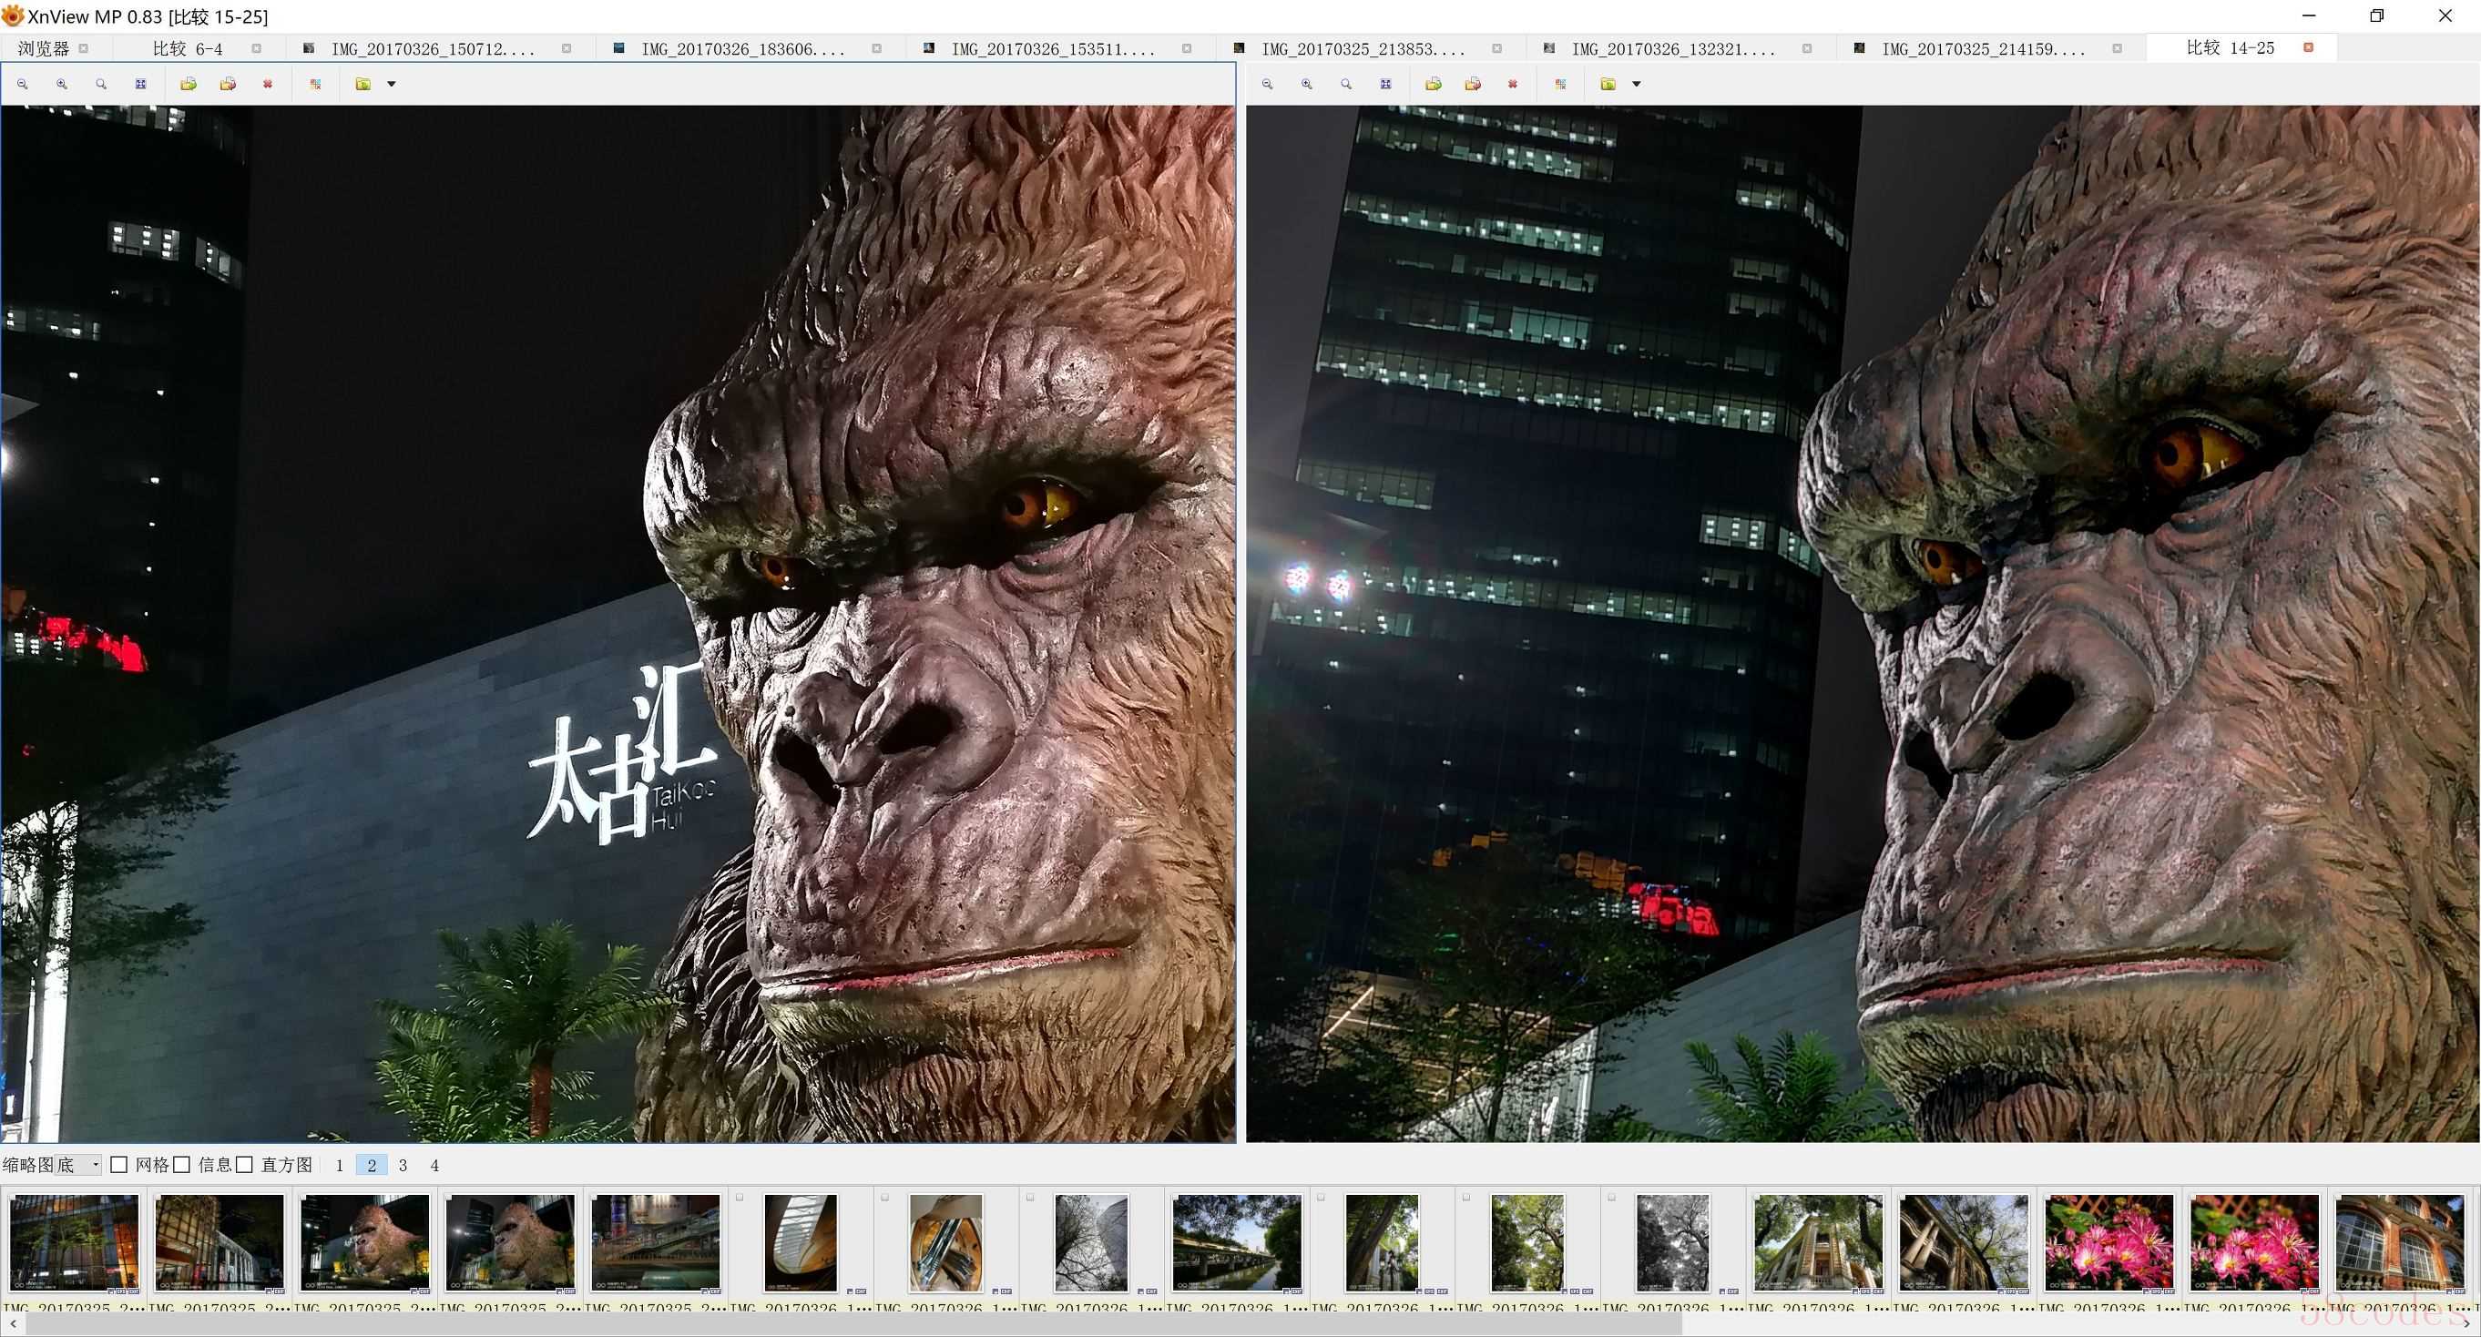Zoom in on the right compare pane
This screenshot has height=1337, width=2481.
click(x=1307, y=85)
